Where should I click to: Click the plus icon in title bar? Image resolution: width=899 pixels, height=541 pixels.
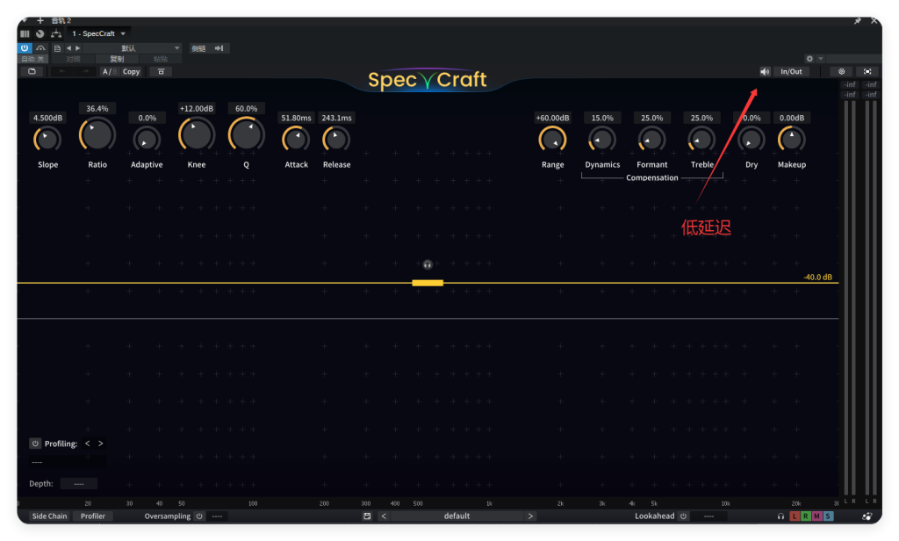[40, 21]
